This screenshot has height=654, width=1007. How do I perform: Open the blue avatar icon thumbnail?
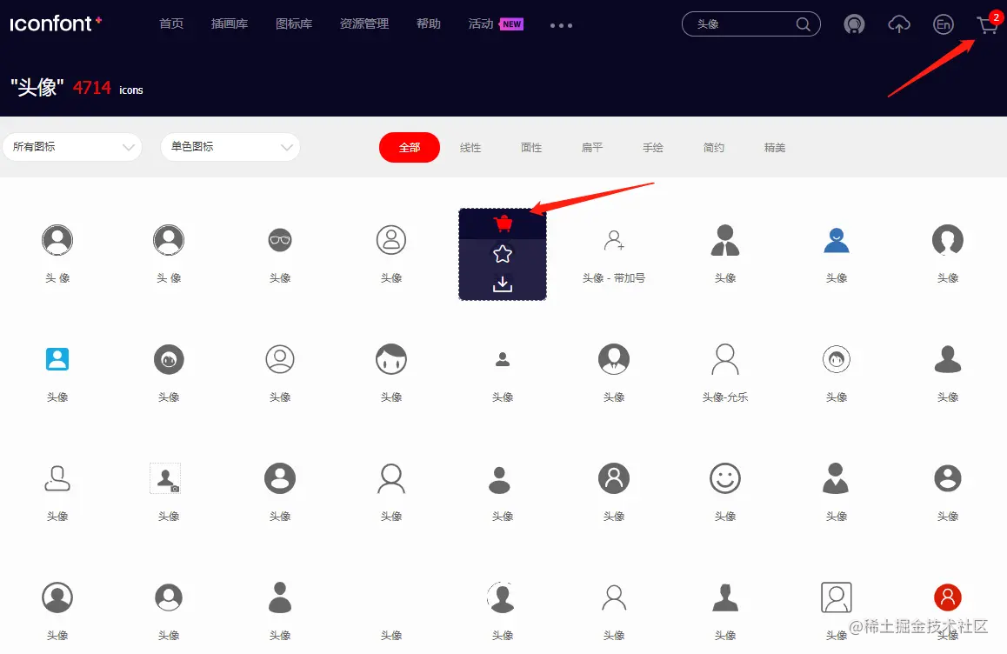(x=836, y=240)
